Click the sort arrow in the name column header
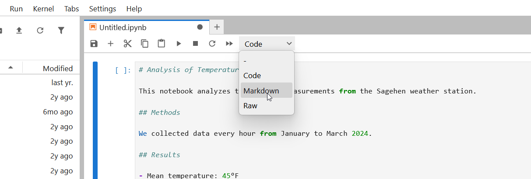The width and height of the screenshot is (531, 179). pos(11,68)
